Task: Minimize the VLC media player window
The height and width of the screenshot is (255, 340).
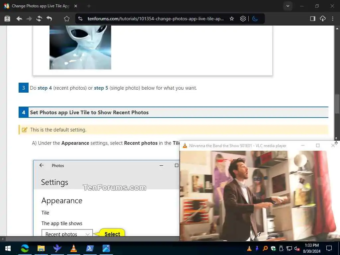Action: 303,146
